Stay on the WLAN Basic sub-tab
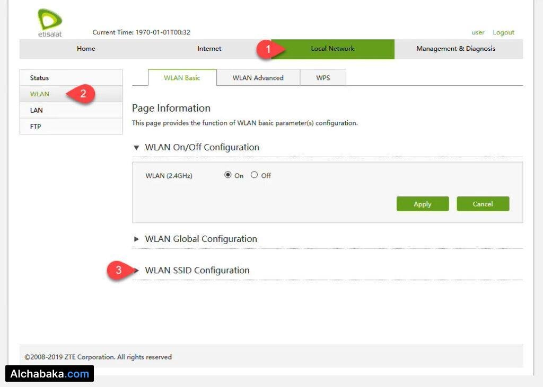This screenshot has width=543, height=387. (x=182, y=77)
